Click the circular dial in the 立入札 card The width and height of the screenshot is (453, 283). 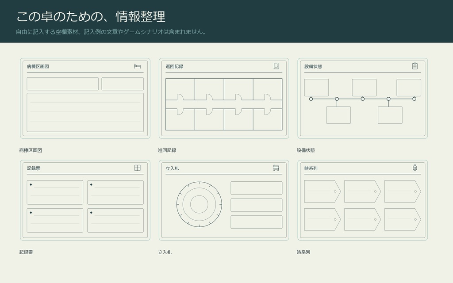point(200,204)
